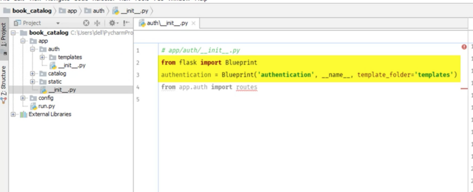Select the config folder in tree
Screen dimensions: 473x192
coord(46,98)
